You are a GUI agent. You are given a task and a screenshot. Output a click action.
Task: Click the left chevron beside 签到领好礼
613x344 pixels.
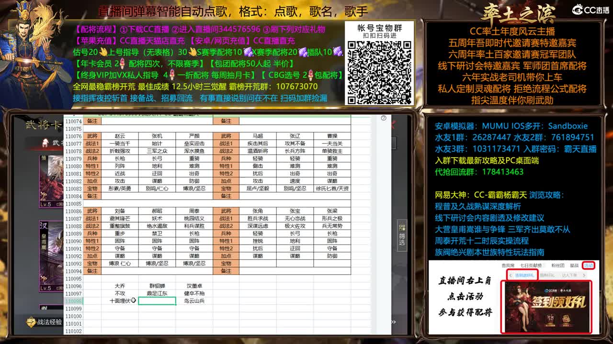511,275
